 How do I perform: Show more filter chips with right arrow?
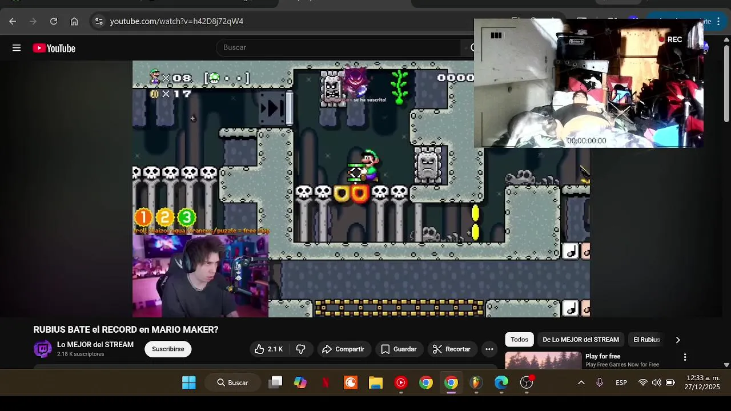(x=678, y=340)
